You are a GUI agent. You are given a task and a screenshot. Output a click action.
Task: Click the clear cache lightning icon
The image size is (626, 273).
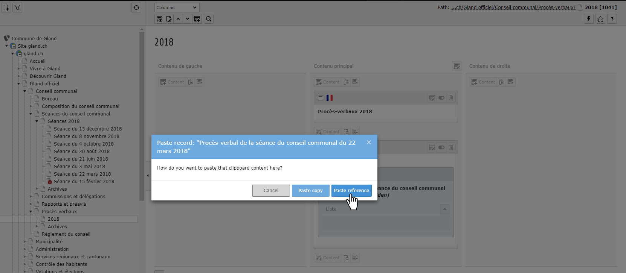point(589,19)
